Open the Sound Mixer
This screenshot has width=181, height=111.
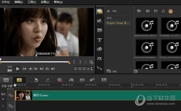pos(71,80)
